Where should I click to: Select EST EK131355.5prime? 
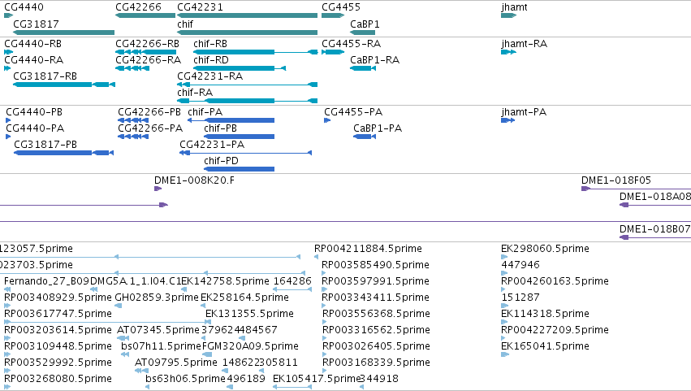point(249,314)
